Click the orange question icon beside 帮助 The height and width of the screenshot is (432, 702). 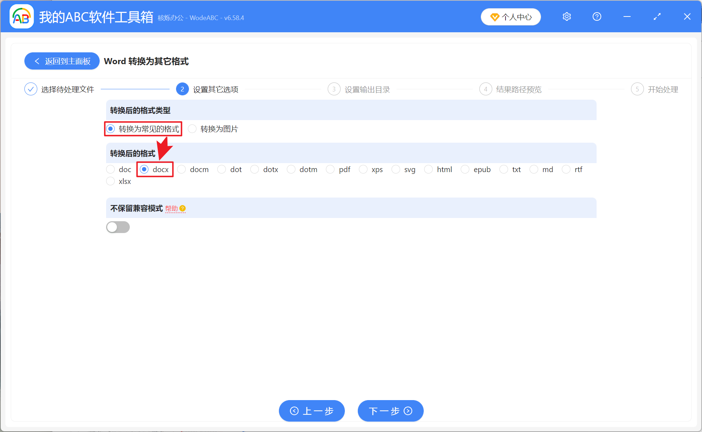coord(183,208)
